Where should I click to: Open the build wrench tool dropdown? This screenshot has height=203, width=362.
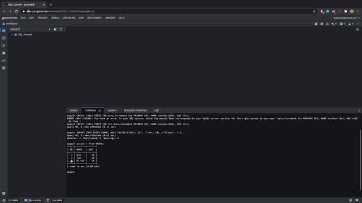click(334, 24)
